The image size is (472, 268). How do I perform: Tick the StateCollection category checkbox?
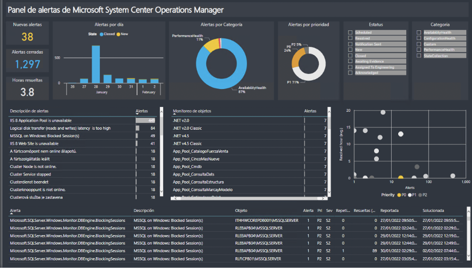[419, 56]
